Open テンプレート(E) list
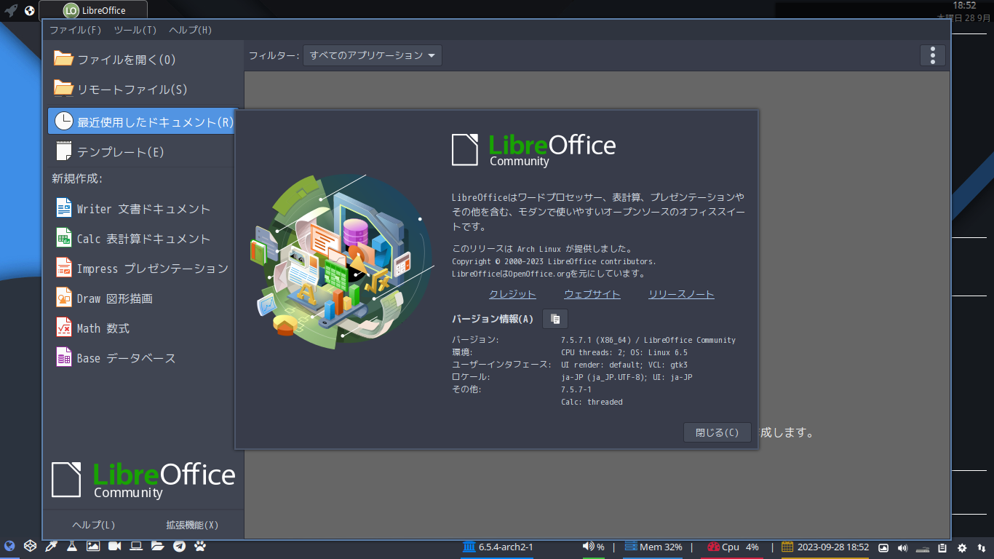994x559 pixels. click(x=142, y=152)
